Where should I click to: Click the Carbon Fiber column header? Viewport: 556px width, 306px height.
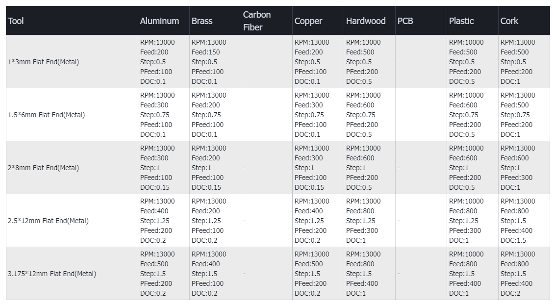(x=257, y=21)
